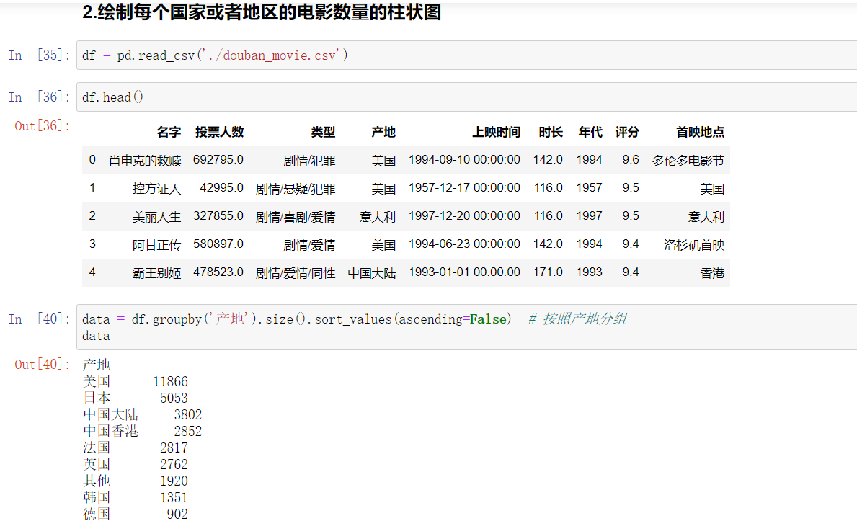Click output row 韩国 1351

coord(135,497)
